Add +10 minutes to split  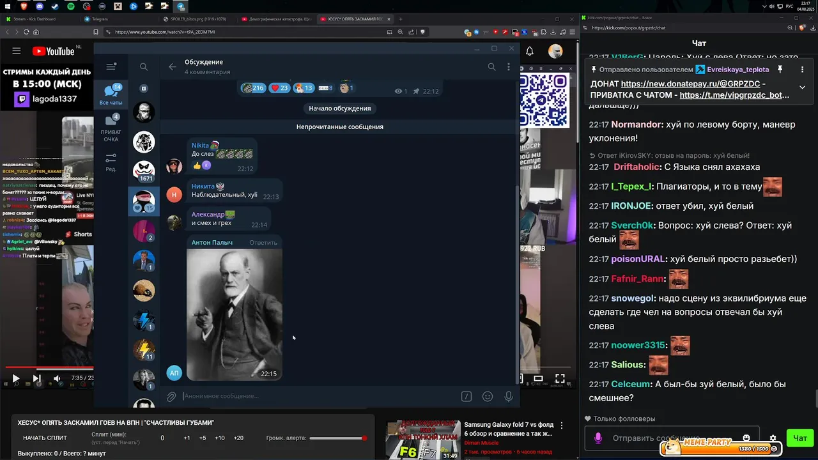click(220, 438)
